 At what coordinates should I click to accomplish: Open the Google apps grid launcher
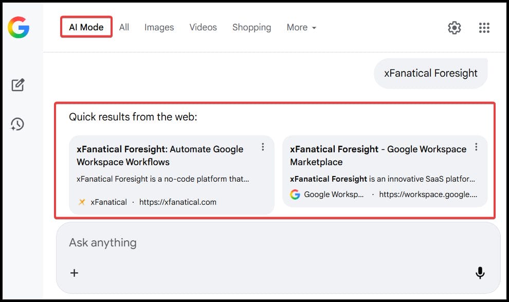484,28
